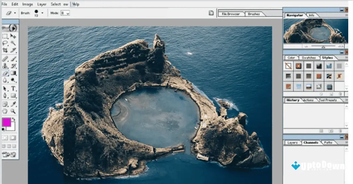Open the Brush size picker dropdown
This screenshot has height=184, width=353.
[42, 13]
